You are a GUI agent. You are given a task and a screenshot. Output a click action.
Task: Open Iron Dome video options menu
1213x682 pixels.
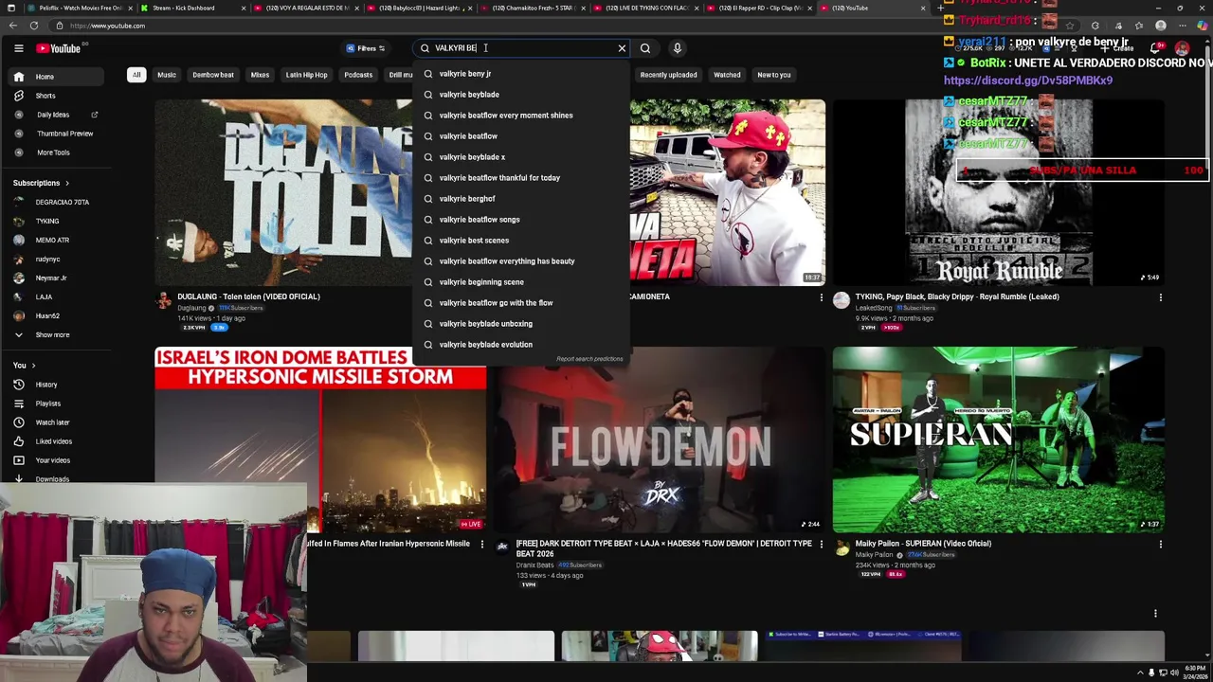[x=481, y=545]
